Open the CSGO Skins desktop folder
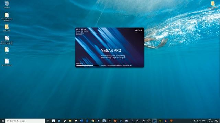Image resolution: width=220 pixels, height=123 pixels. pyautogui.click(x=7, y=28)
